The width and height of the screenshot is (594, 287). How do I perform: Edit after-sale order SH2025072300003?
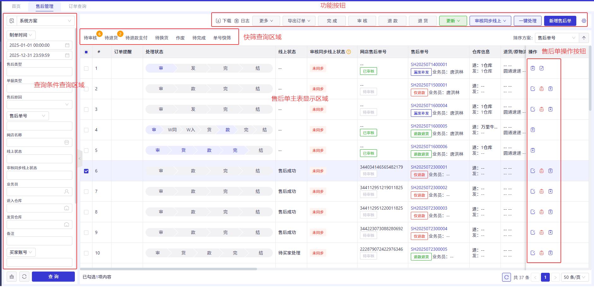(533, 212)
